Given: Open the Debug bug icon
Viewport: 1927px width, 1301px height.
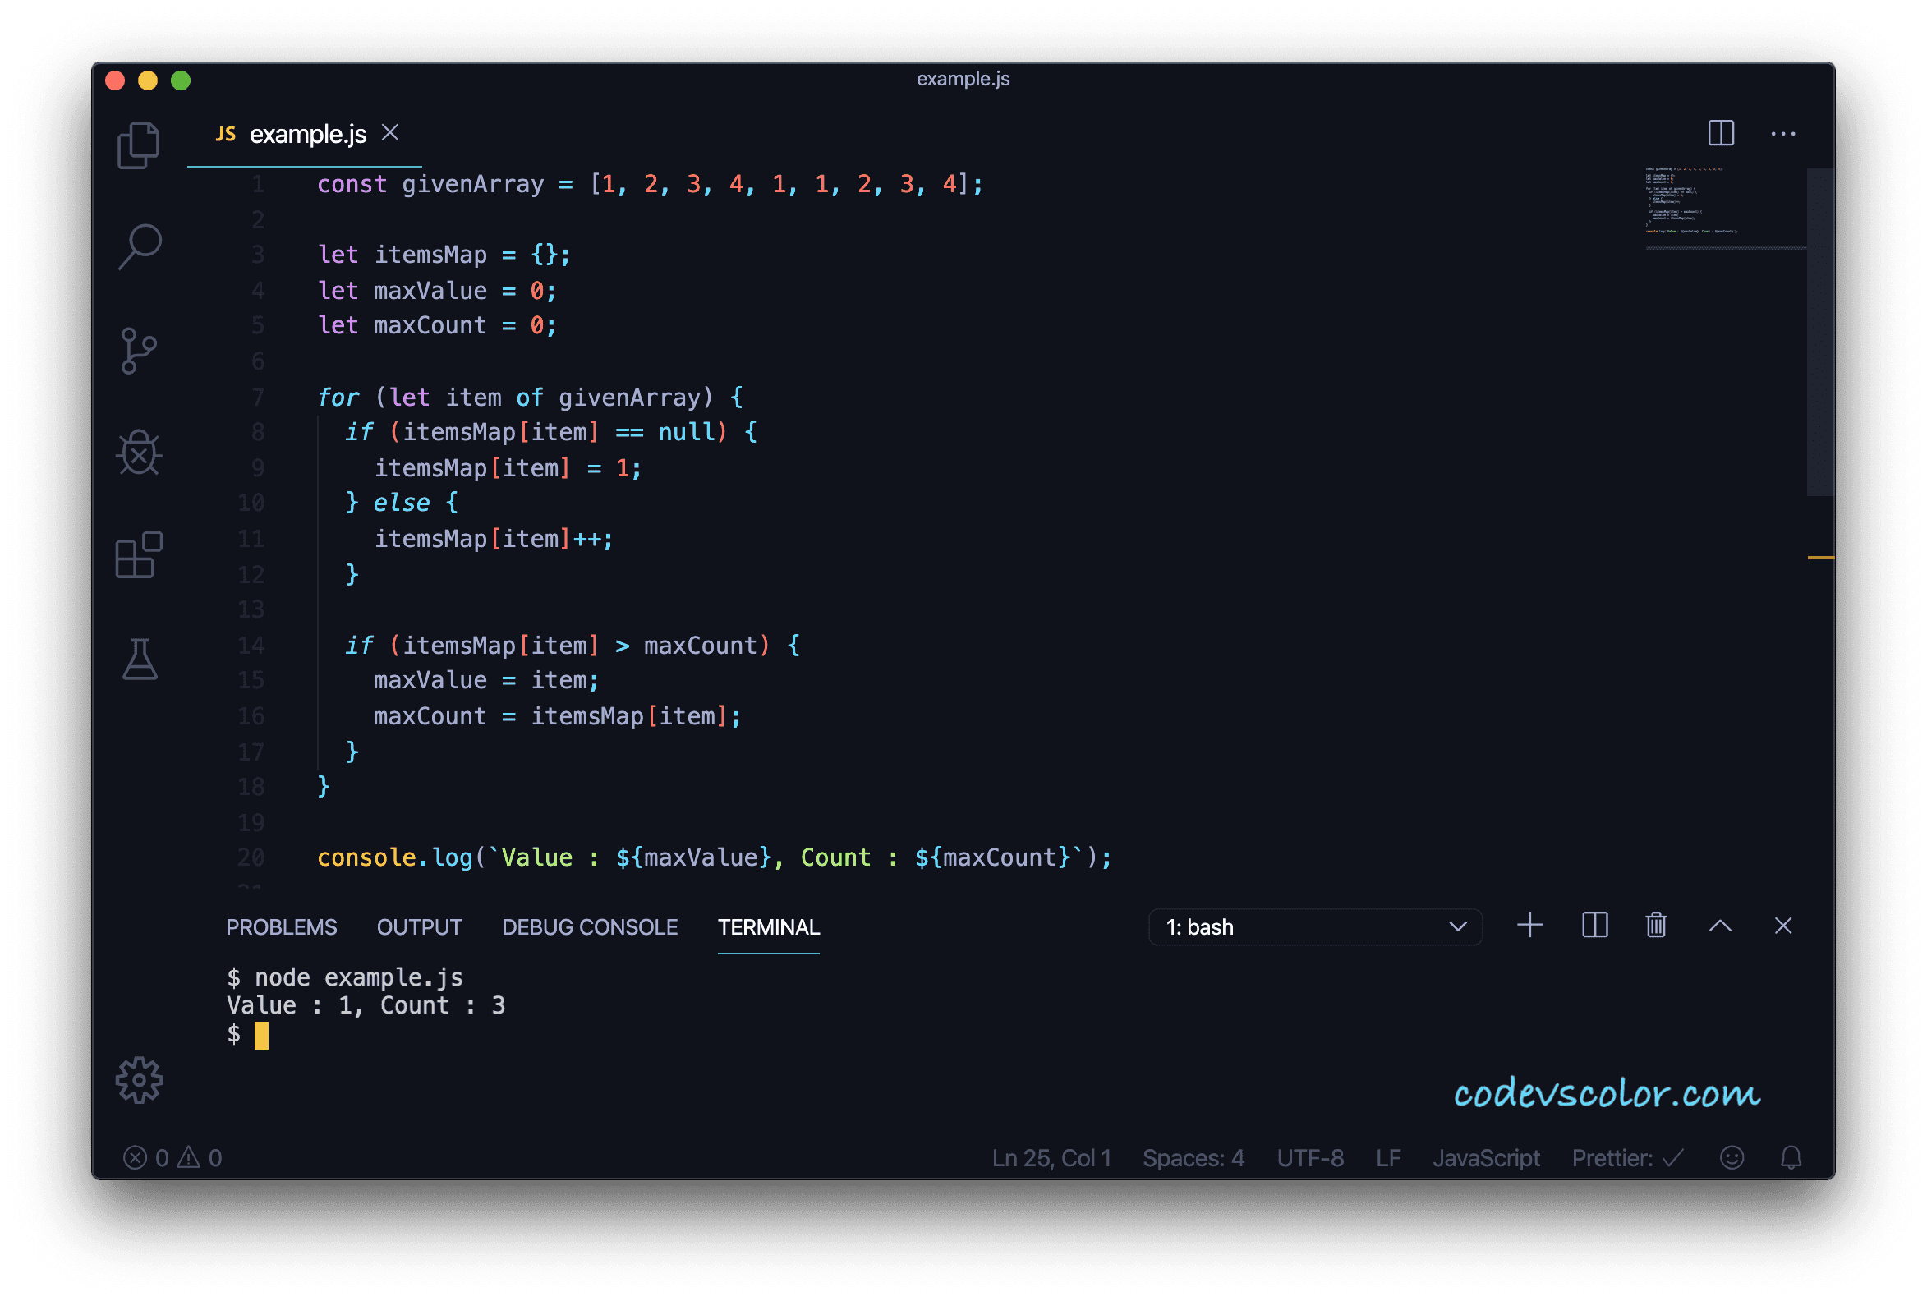Looking at the screenshot, I should 140,453.
